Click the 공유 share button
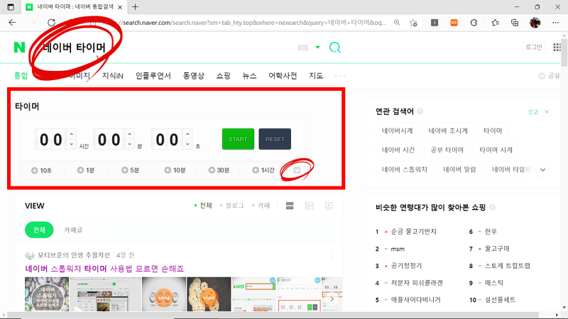 tap(549, 76)
